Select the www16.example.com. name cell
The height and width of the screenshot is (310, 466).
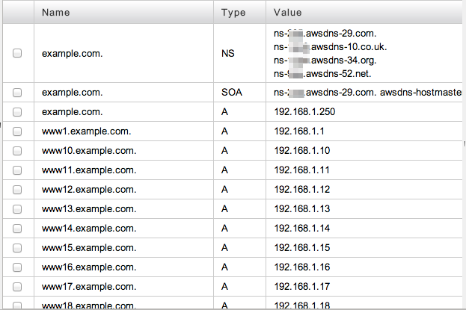89,267
